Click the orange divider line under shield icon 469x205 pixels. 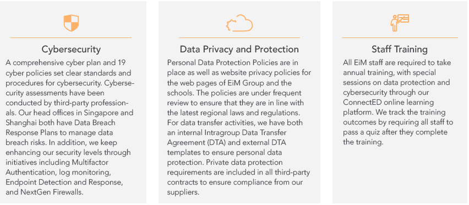(x=71, y=37)
